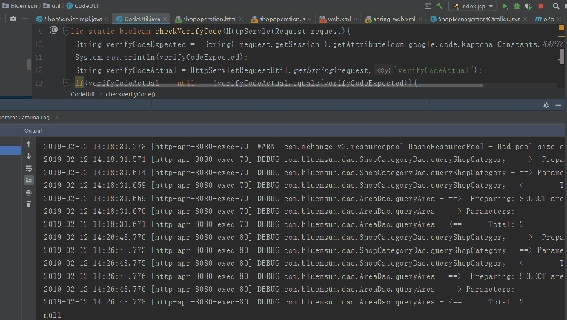Click the log line timestamped 14:26:48.770

(304, 237)
